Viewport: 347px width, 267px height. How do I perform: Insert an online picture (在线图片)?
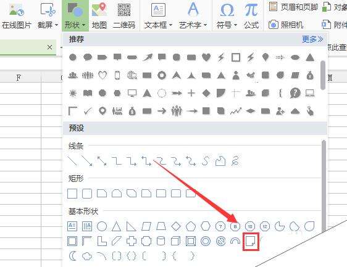(x=16, y=16)
